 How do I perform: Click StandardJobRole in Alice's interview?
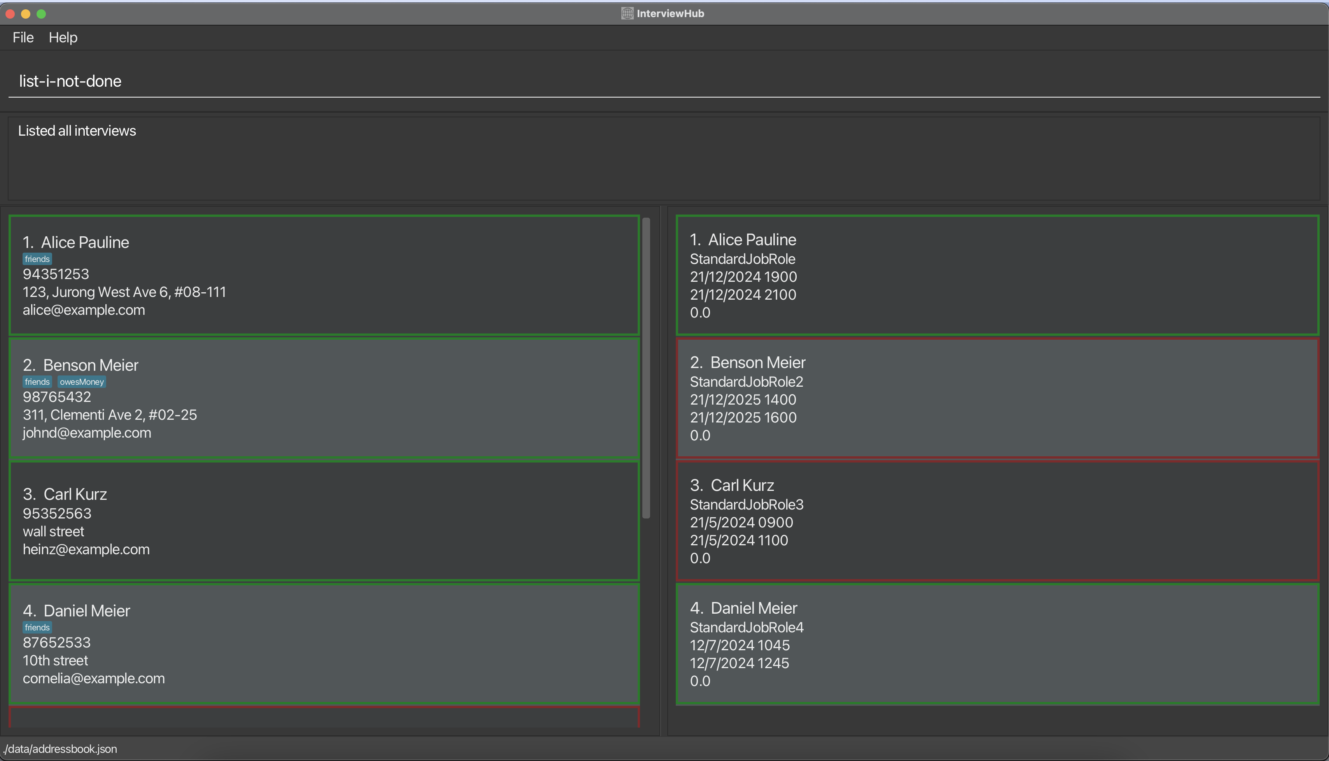point(742,259)
